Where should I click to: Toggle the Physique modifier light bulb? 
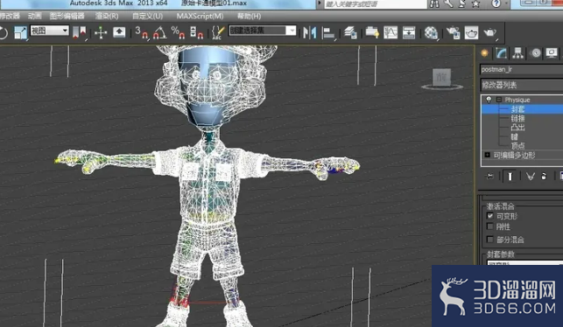[x=489, y=100]
